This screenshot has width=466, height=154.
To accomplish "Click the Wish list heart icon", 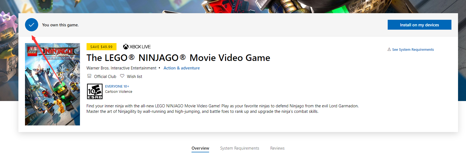I will click(x=122, y=76).
